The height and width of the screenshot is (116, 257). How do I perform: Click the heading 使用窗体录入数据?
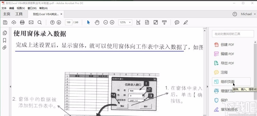(x=40, y=34)
